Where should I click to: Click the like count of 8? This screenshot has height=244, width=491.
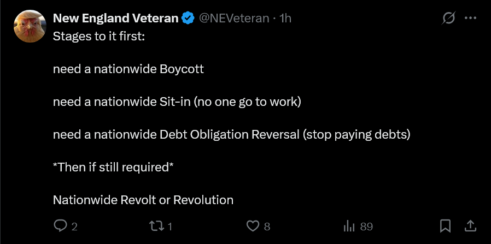pos(267,226)
